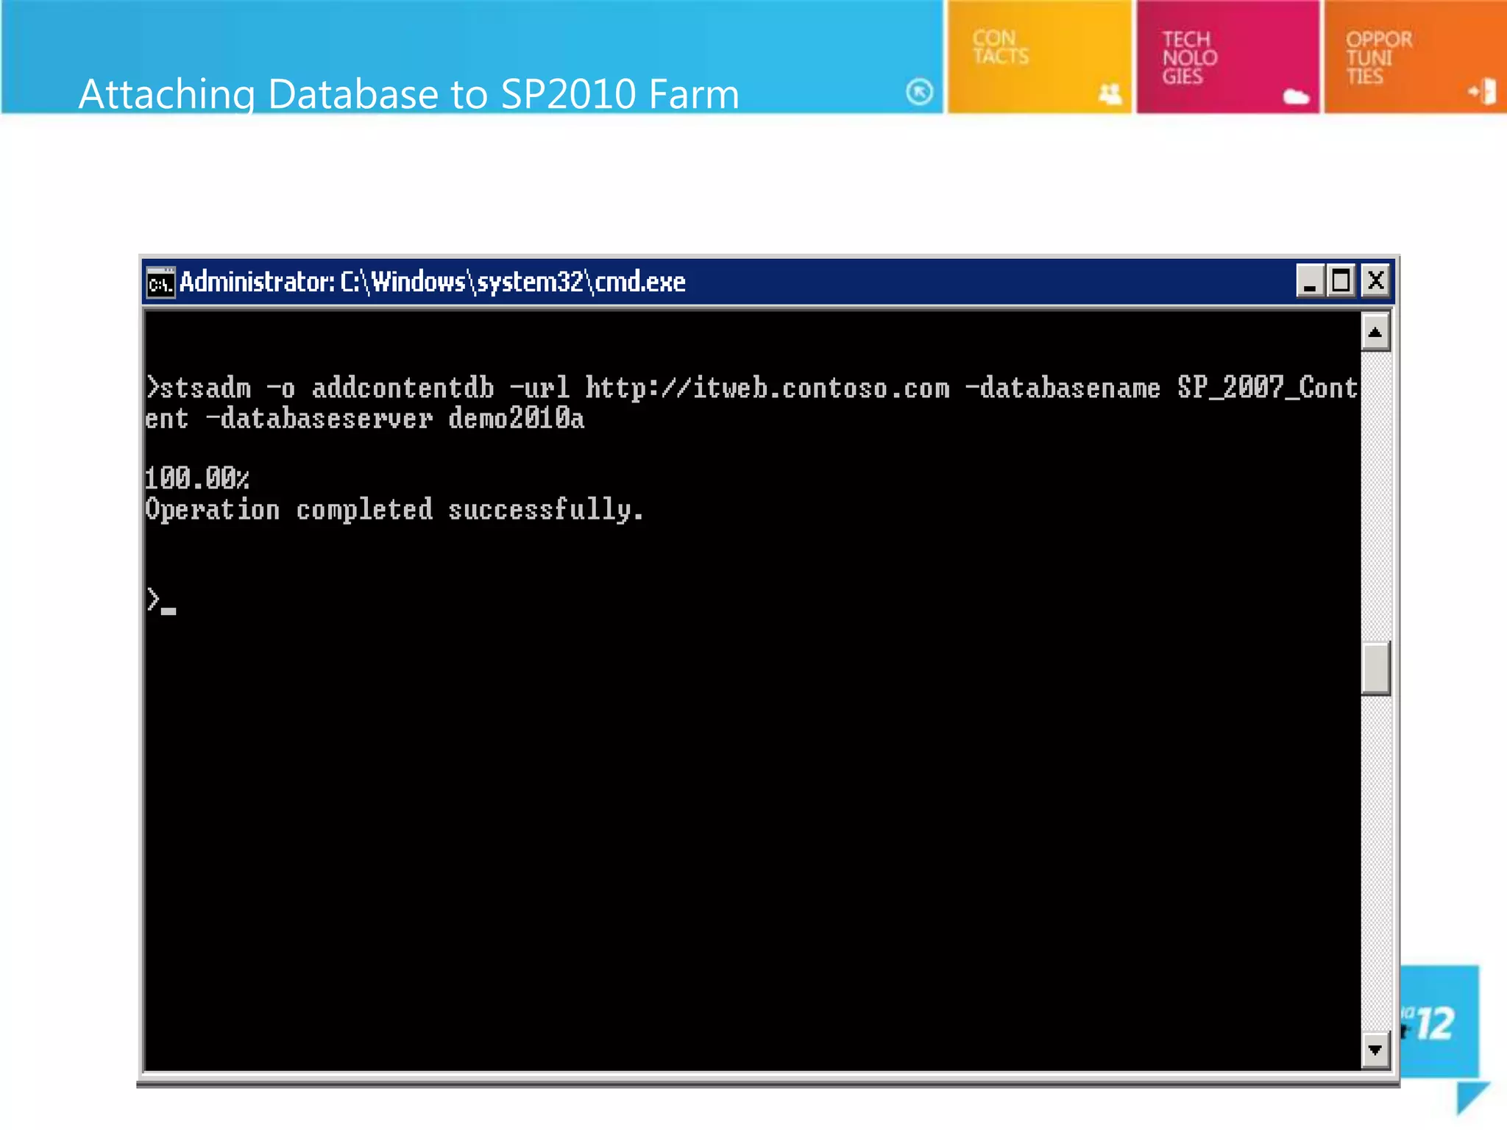Click the 'Operation completed successfully.' line
This screenshot has width=1507, height=1130.
pos(394,509)
